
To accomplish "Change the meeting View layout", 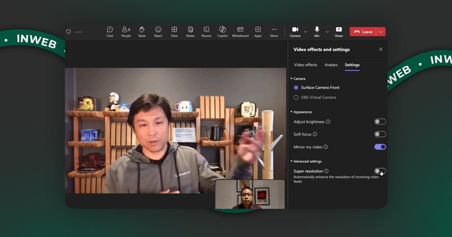I will coord(174,32).
